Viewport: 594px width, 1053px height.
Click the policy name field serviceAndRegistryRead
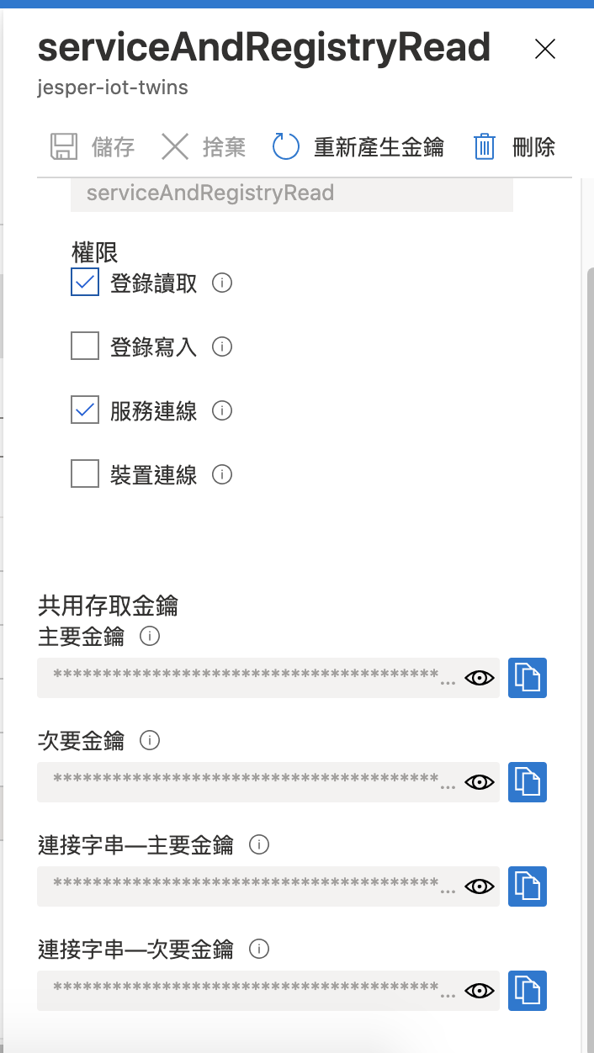point(291,193)
